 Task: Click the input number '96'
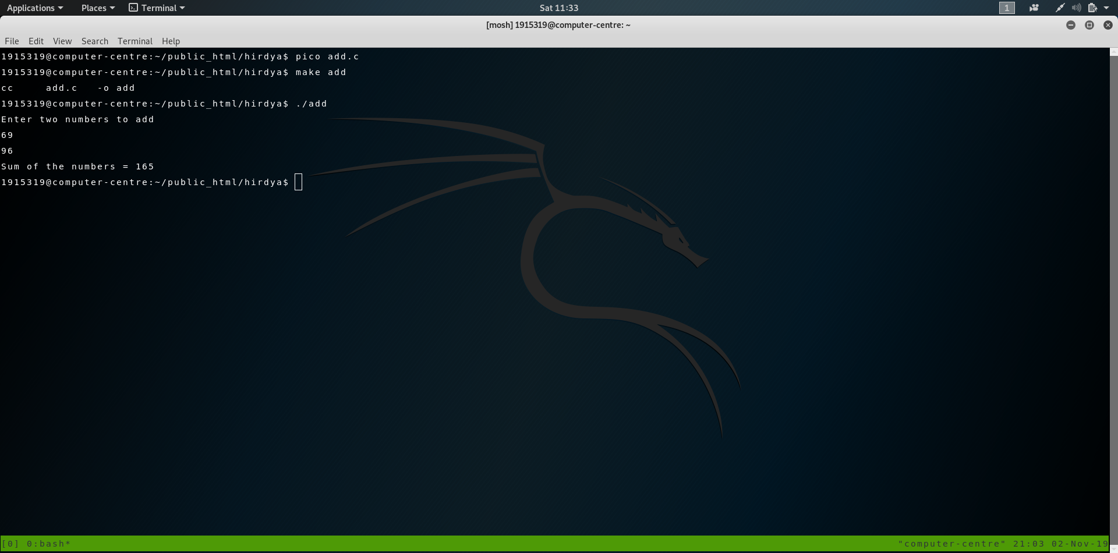7,151
